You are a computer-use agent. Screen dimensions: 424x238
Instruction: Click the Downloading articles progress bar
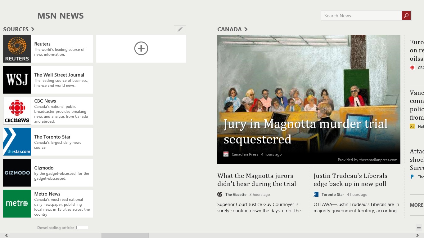82,227
